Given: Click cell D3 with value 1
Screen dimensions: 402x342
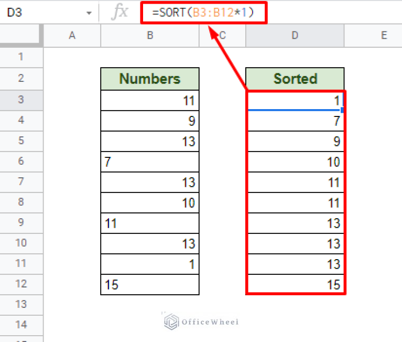Looking at the screenshot, I should [295, 100].
